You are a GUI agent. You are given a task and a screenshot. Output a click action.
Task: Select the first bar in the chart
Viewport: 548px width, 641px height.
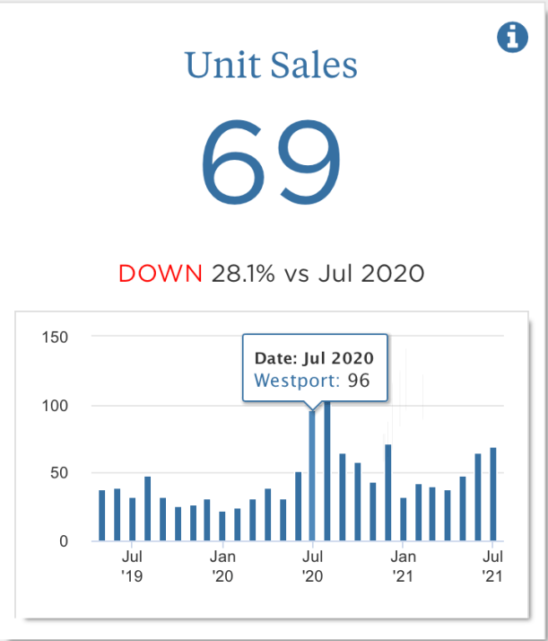pos(102,516)
